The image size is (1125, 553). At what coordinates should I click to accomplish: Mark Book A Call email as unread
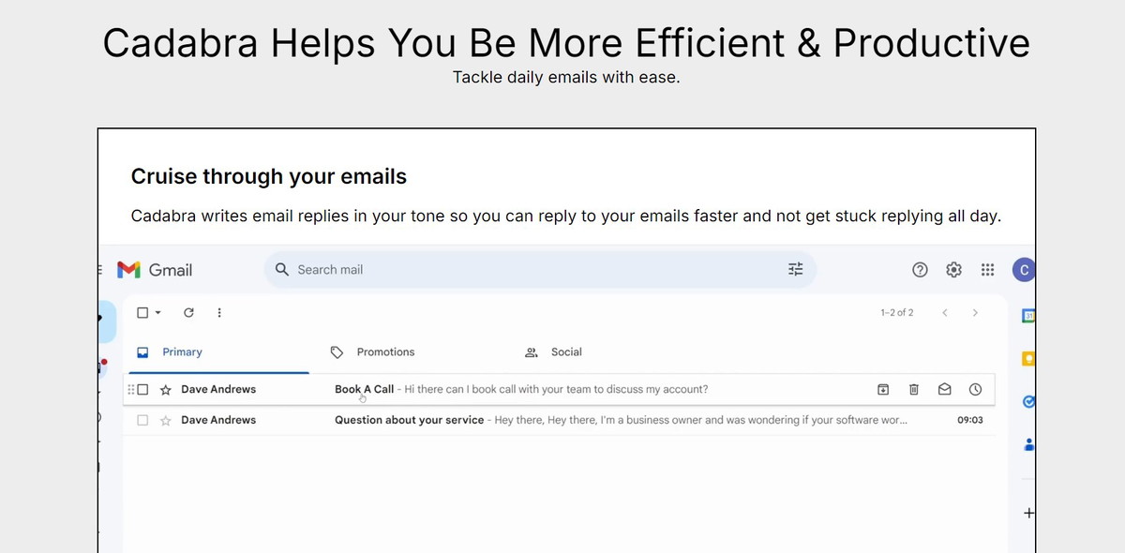[x=945, y=389]
